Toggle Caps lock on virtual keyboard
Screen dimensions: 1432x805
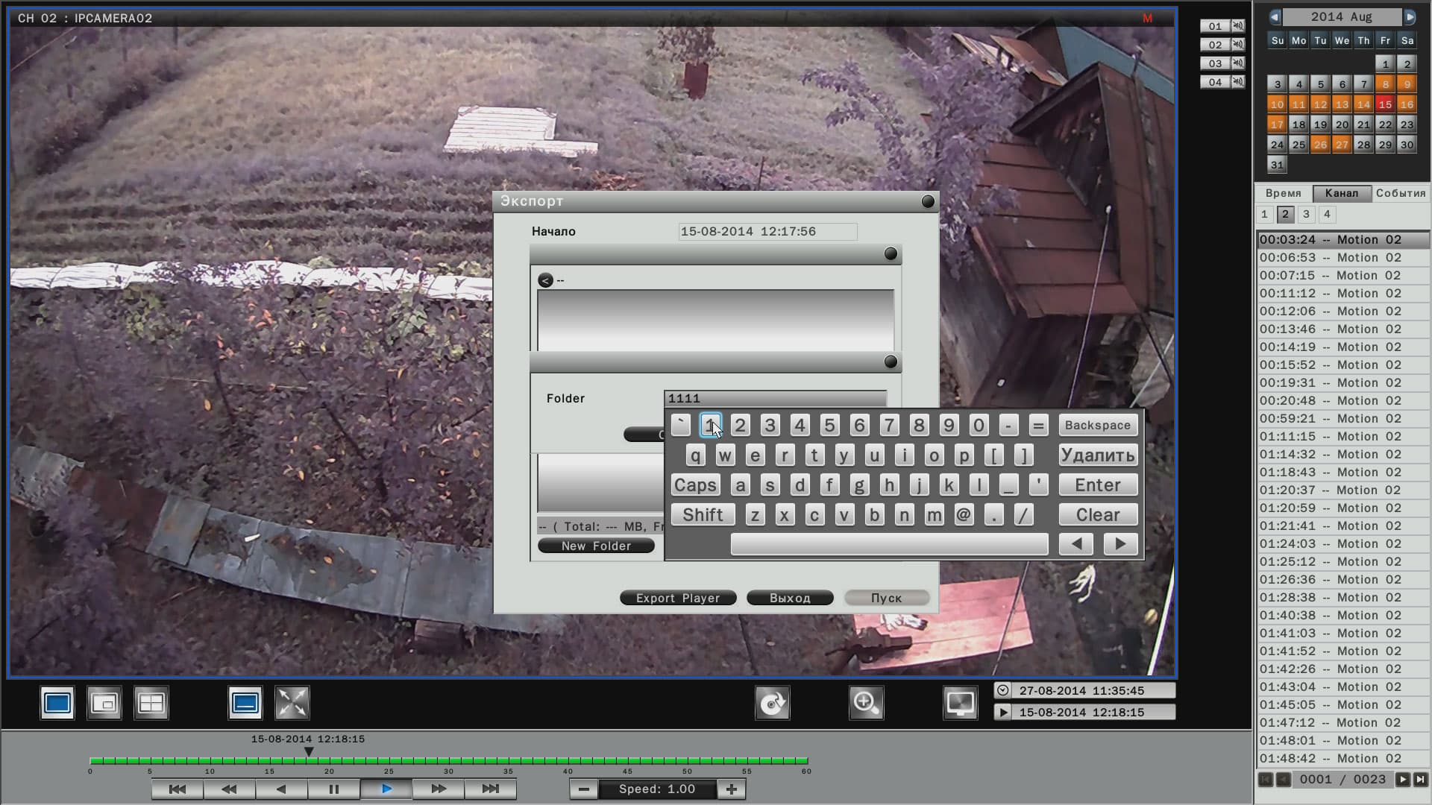[695, 485]
